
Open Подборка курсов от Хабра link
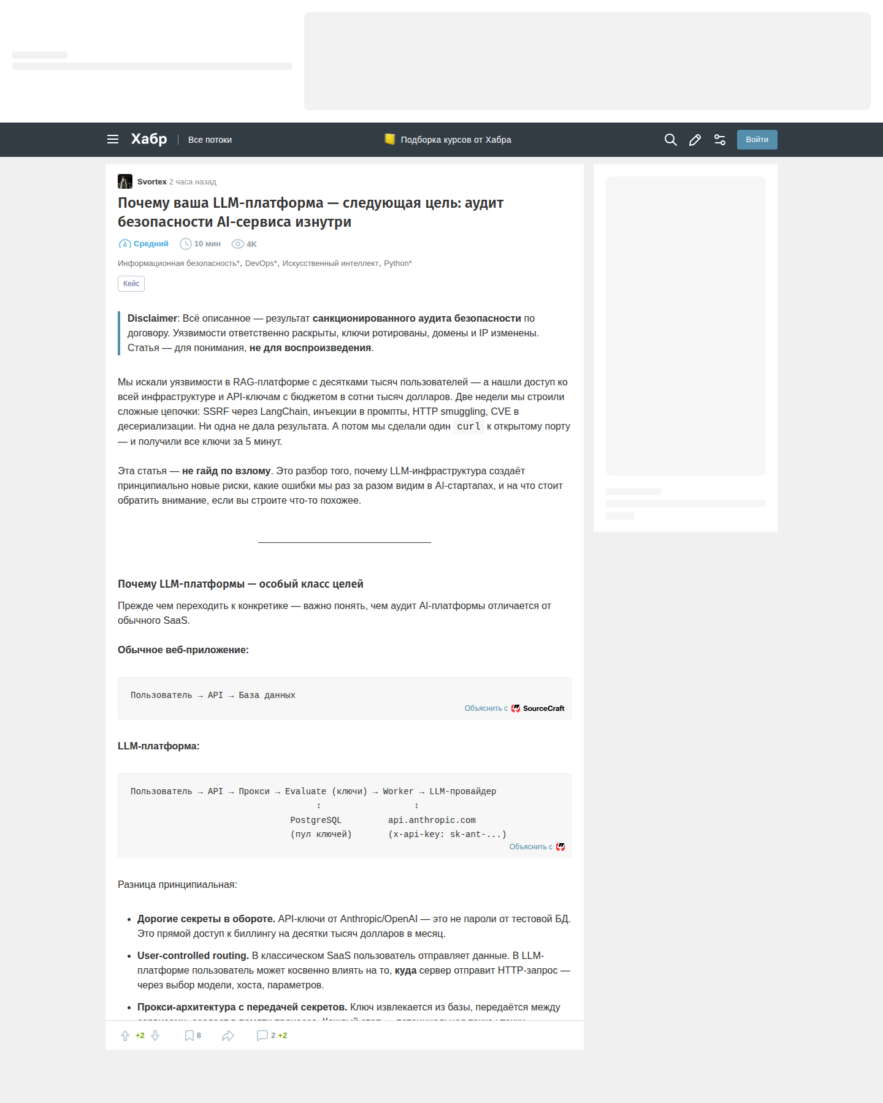[456, 140]
